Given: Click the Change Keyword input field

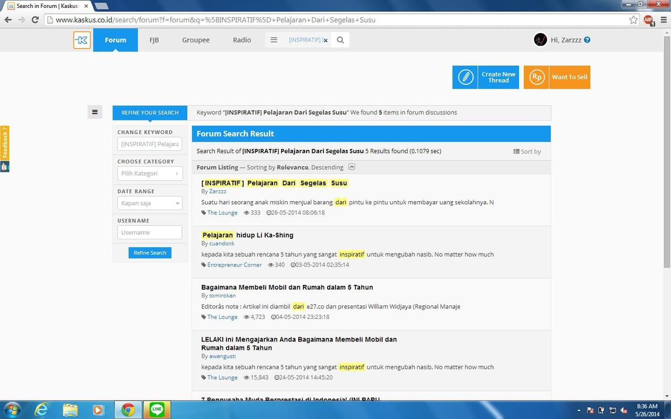Looking at the screenshot, I should click(x=150, y=144).
